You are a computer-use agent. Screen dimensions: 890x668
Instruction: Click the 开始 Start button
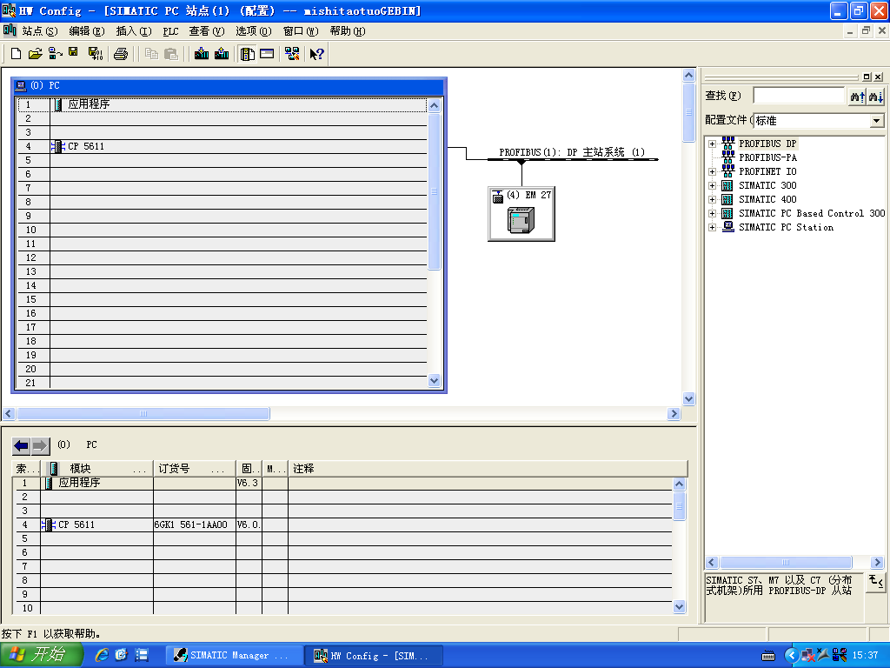coord(41,655)
